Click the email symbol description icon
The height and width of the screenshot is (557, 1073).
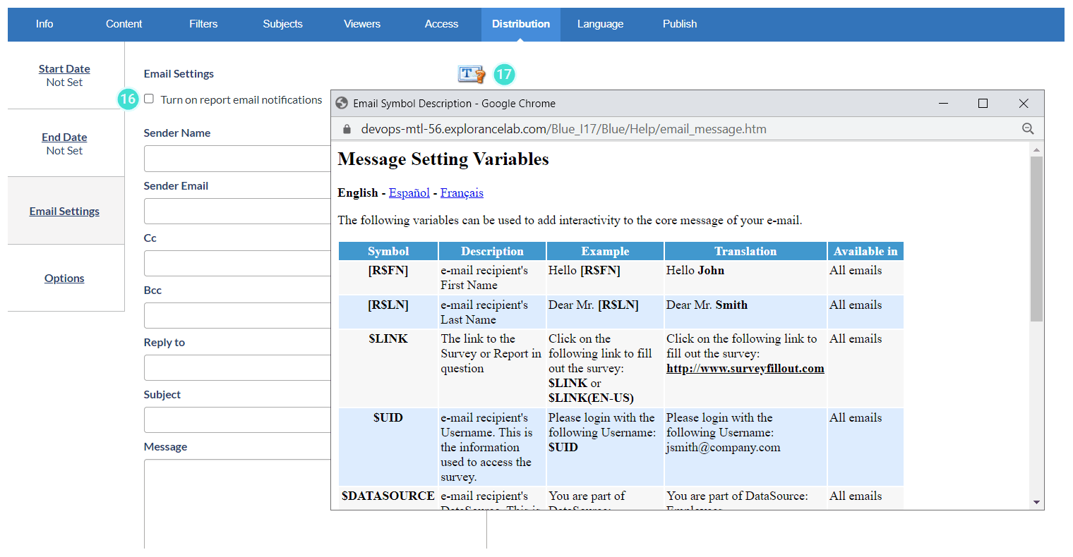(x=471, y=74)
